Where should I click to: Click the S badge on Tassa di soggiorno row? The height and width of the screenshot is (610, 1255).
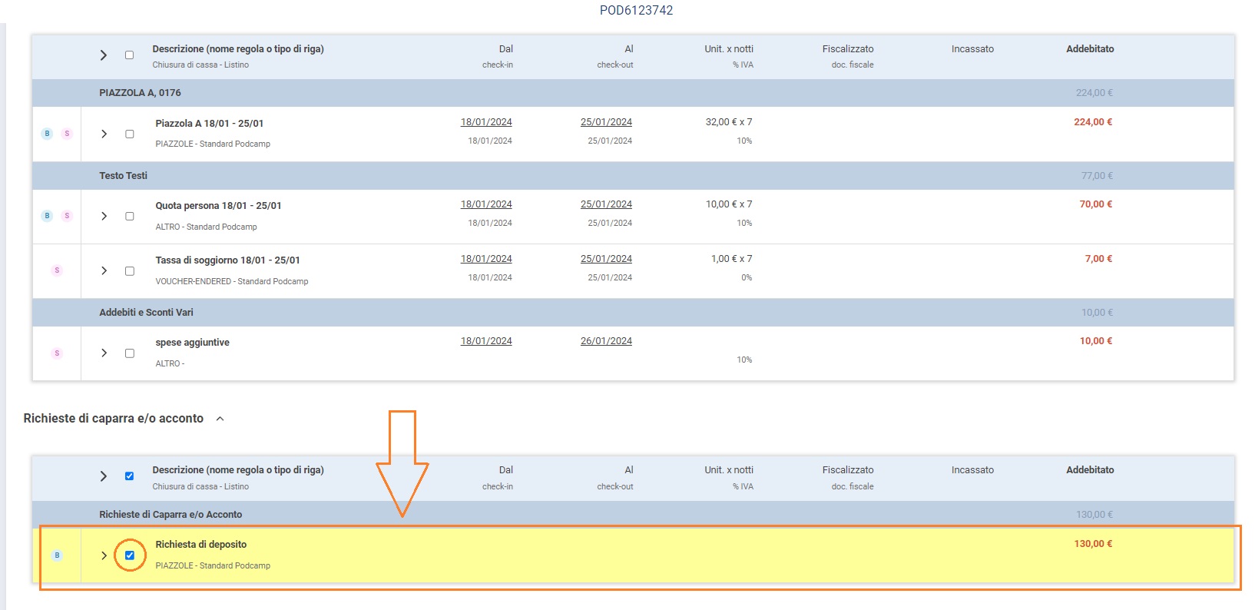[x=57, y=270]
